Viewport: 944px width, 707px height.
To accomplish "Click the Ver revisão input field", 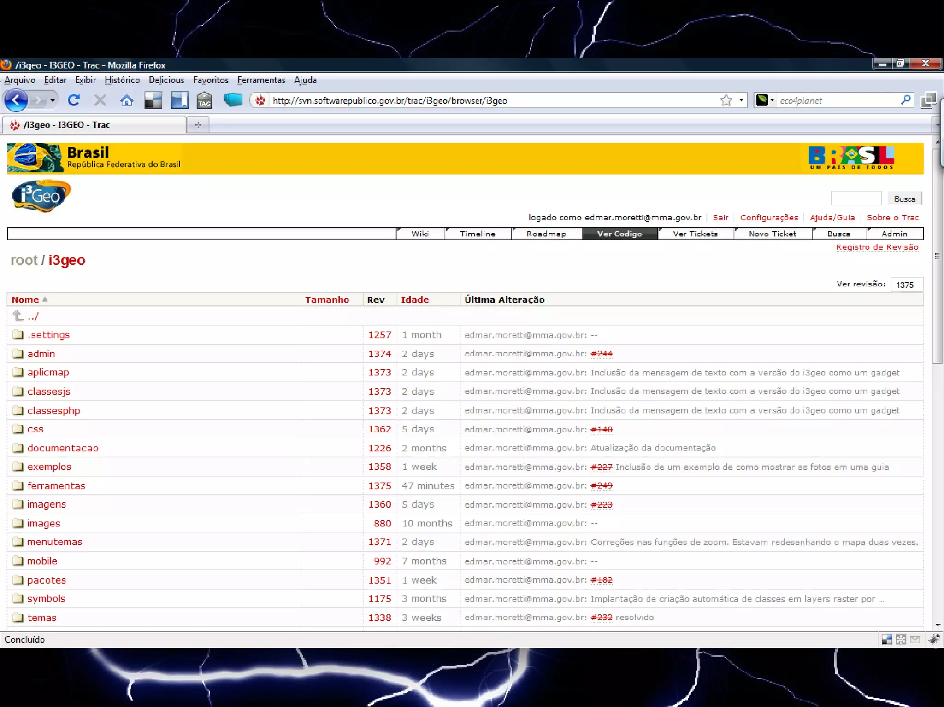I will [906, 285].
